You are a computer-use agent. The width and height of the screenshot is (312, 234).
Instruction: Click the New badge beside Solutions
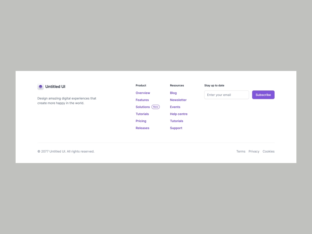pyautogui.click(x=155, y=107)
